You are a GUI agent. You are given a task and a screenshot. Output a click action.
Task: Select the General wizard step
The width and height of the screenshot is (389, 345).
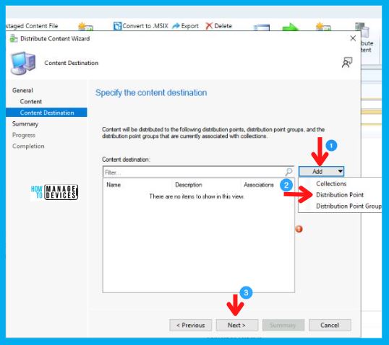click(22, 90)
